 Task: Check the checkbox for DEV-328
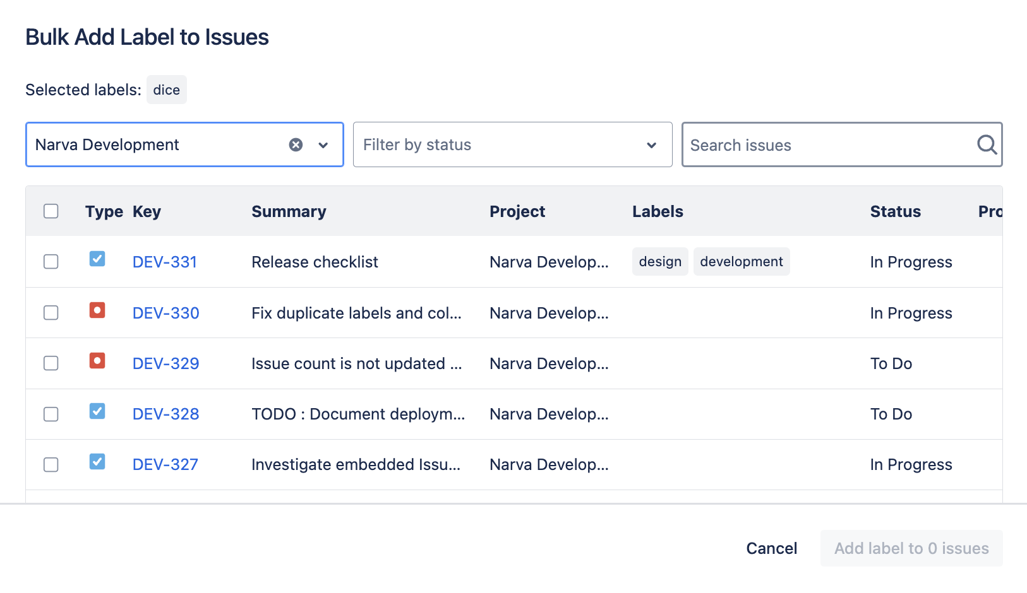point(51,414)
